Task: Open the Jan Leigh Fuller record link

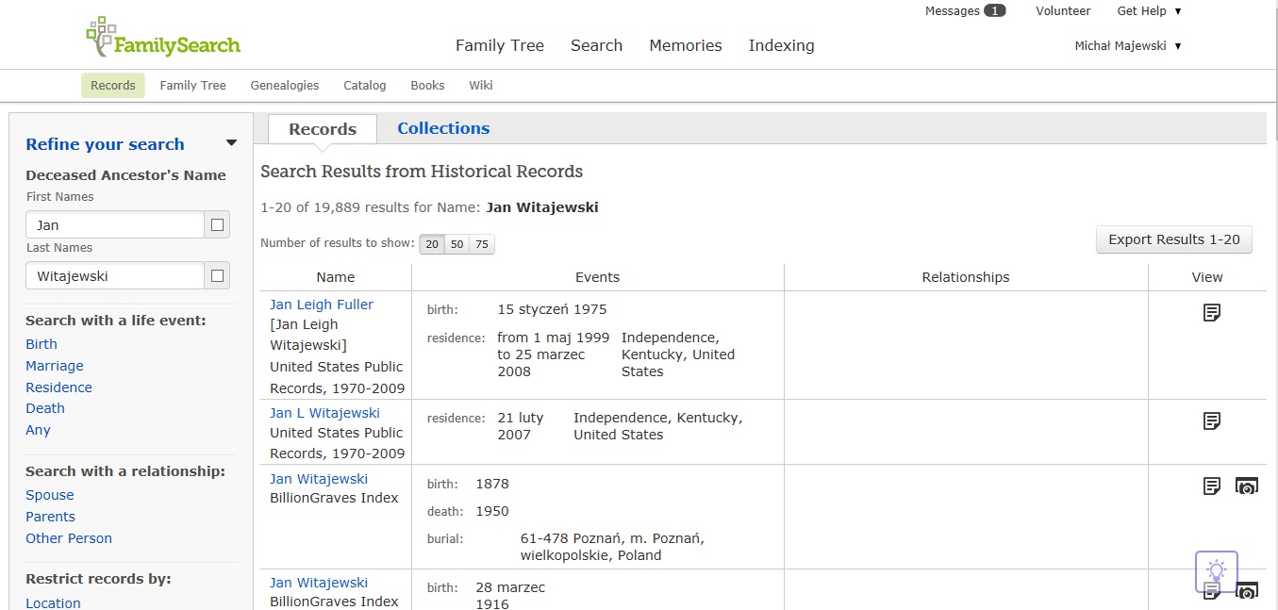Action: tap(322, 305)
